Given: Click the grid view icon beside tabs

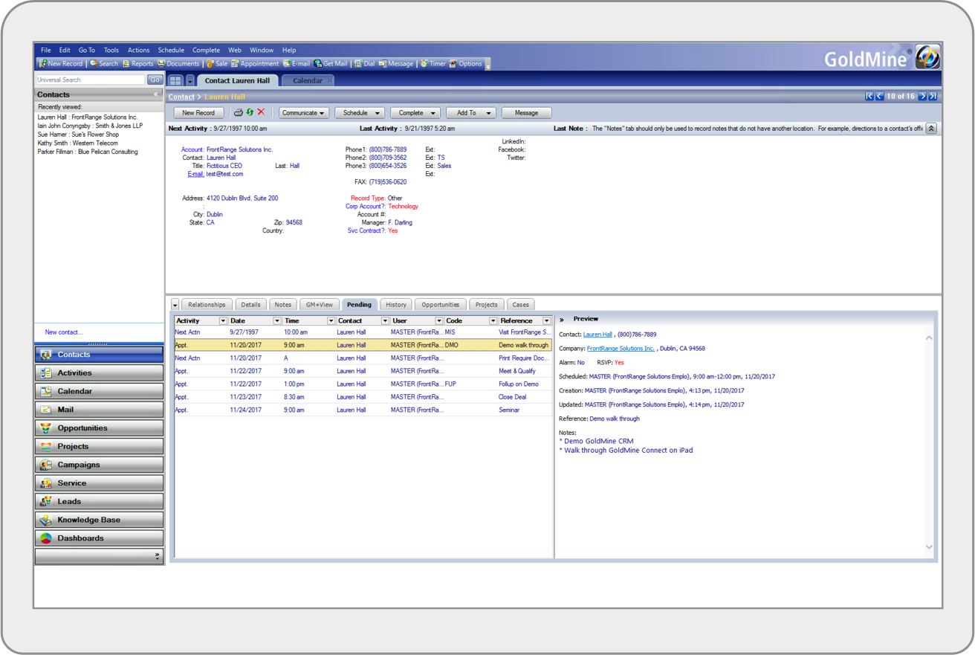Looking at the screenshot, I should click(175, 80).
